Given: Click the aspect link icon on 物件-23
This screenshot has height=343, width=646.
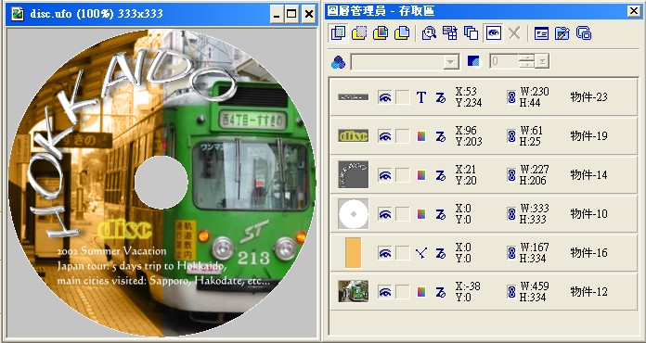Looking at the screenshot, I should [511, 97].
